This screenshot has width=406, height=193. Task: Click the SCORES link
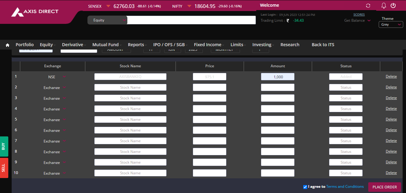(x=359, y=15)
